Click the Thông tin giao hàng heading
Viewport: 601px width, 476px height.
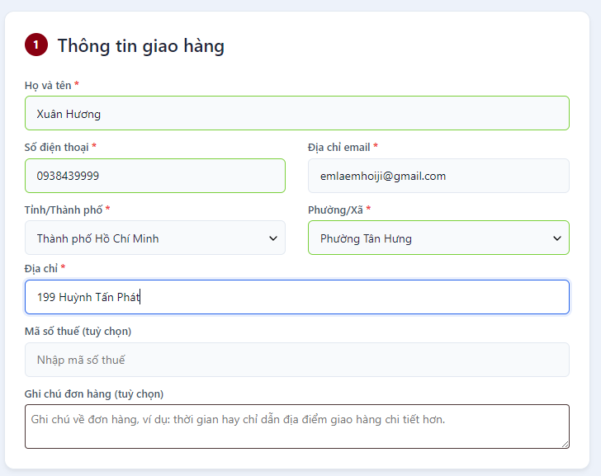pos(140,45)
